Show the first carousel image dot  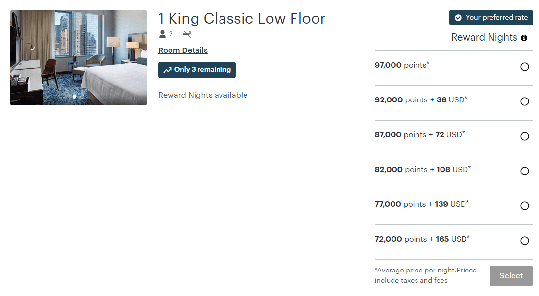(74, 97)
